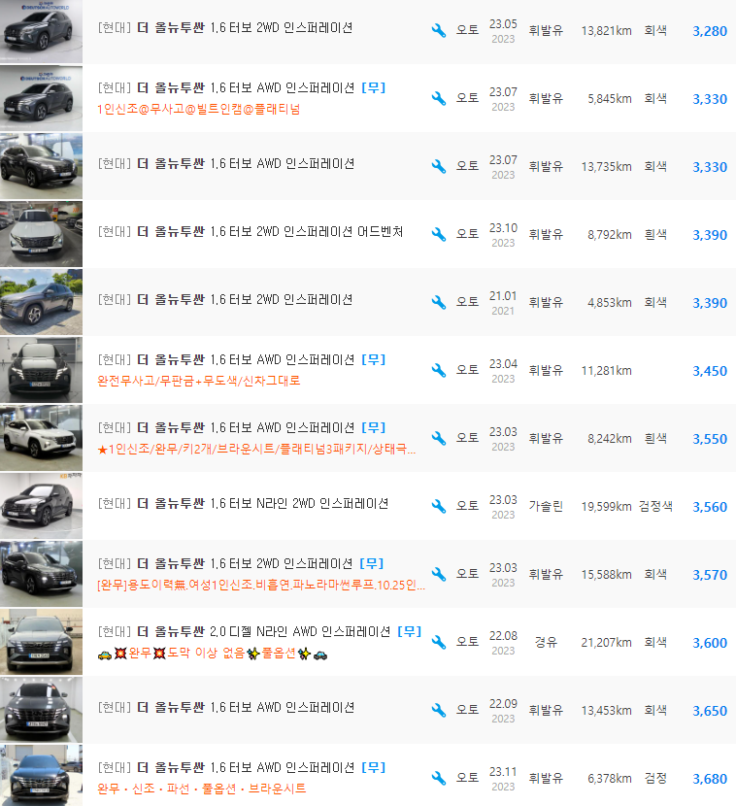
Task: Click mileage 19,599km
Action: (x=607, y=507)
